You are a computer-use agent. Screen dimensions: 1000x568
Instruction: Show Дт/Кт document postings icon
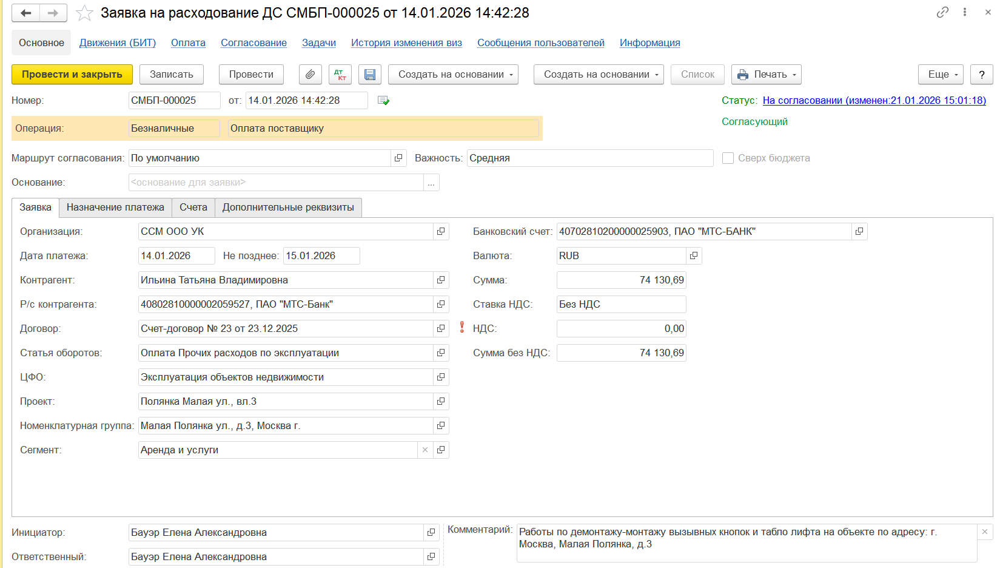click(x=340, y=75)
